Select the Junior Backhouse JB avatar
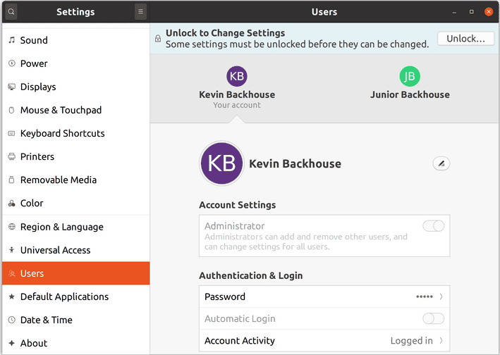Image resolution: width=500 pixels, height=355 pixels. tap(410, 76)
